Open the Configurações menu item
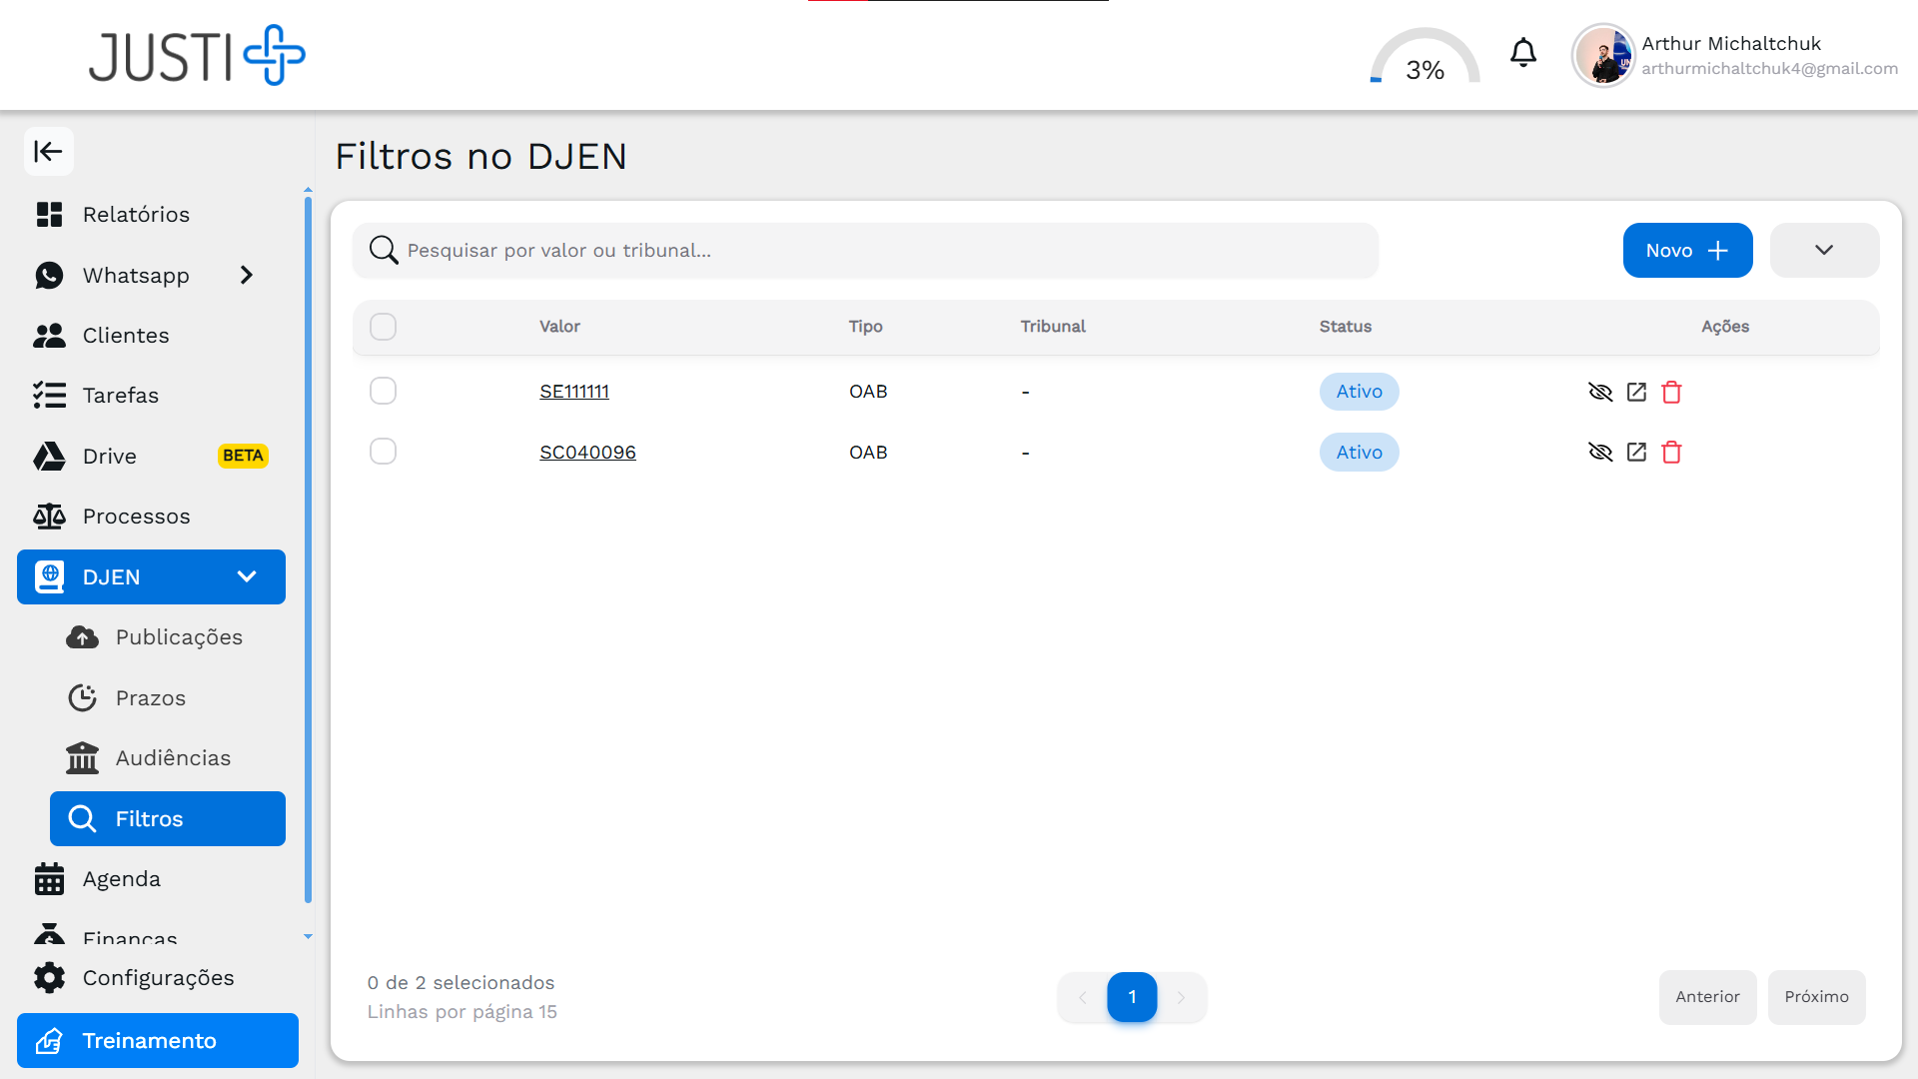This screenshot has height=1079, width=1918. pos(158,977)
